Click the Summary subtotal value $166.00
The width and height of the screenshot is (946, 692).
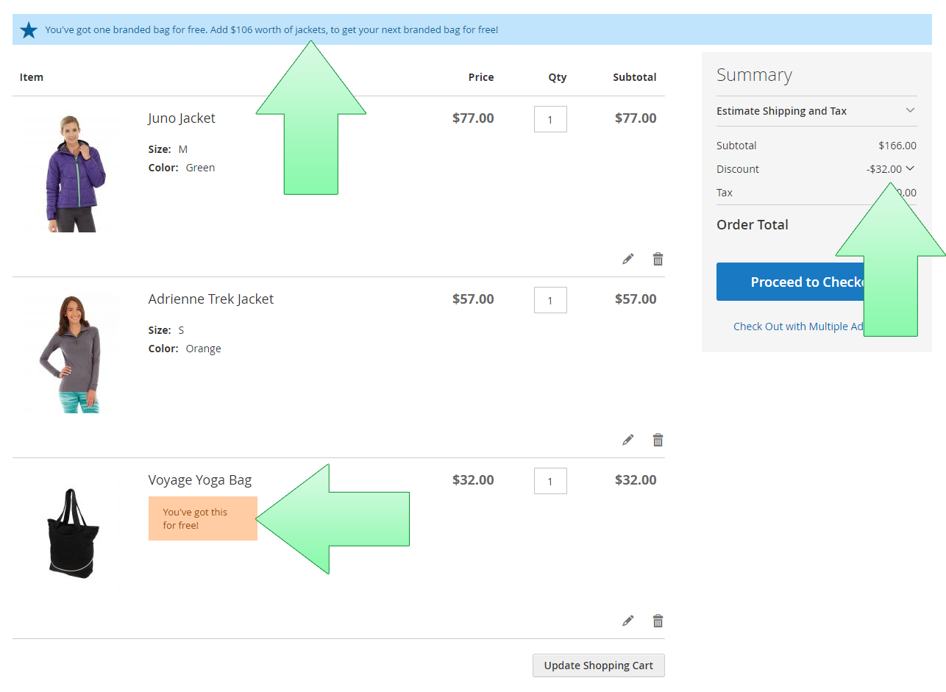click(x=897, y=146)
